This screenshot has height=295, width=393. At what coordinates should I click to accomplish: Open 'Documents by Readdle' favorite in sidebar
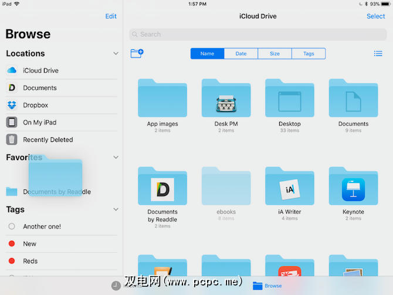coord(62,192)
